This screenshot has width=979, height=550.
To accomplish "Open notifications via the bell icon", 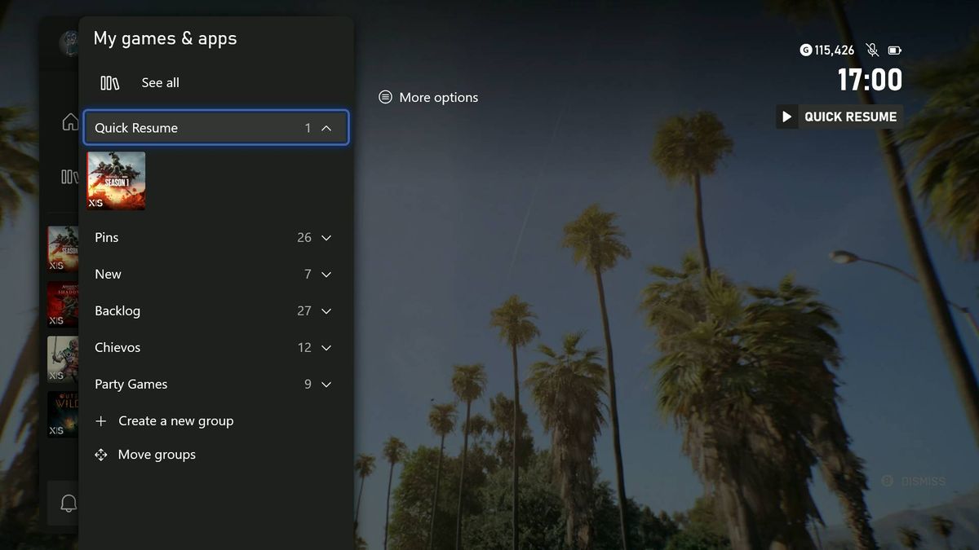I will click(x=69, y=503).
